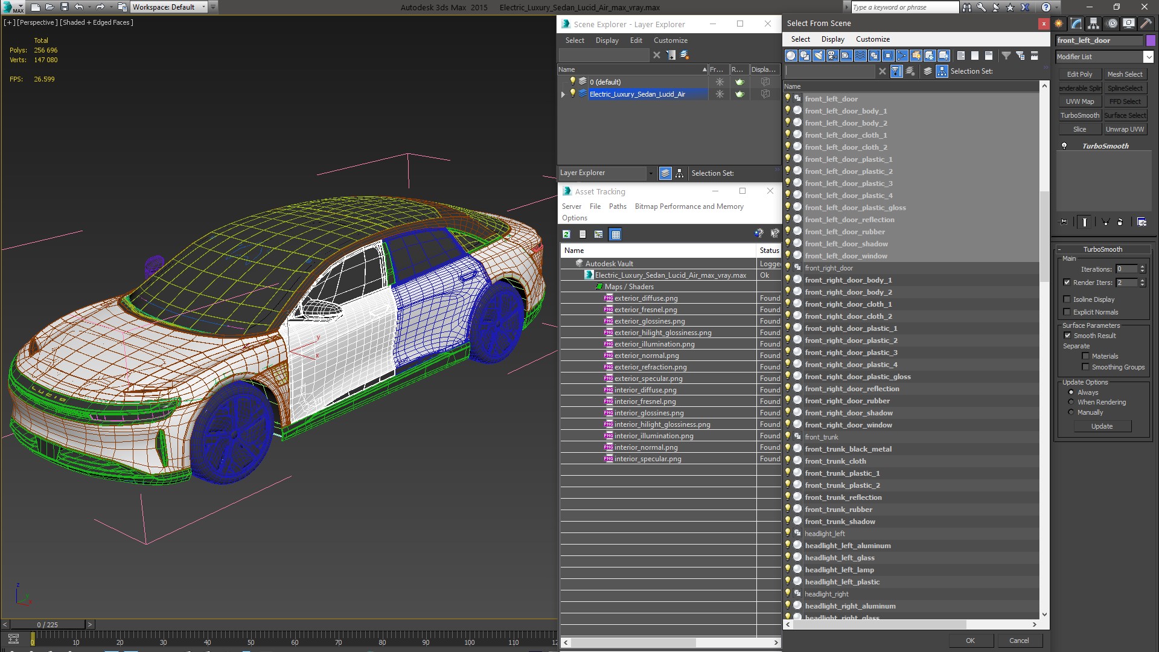Enable Separate by Smoothing Groups checkbox
Viewport: 1159px width, 652px height.
click(x=1085, y=367)
